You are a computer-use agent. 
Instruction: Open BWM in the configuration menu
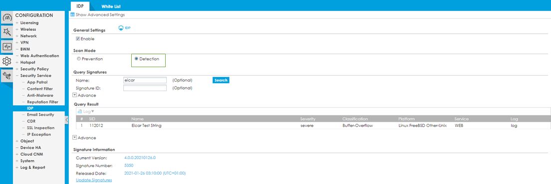[24, 49]
